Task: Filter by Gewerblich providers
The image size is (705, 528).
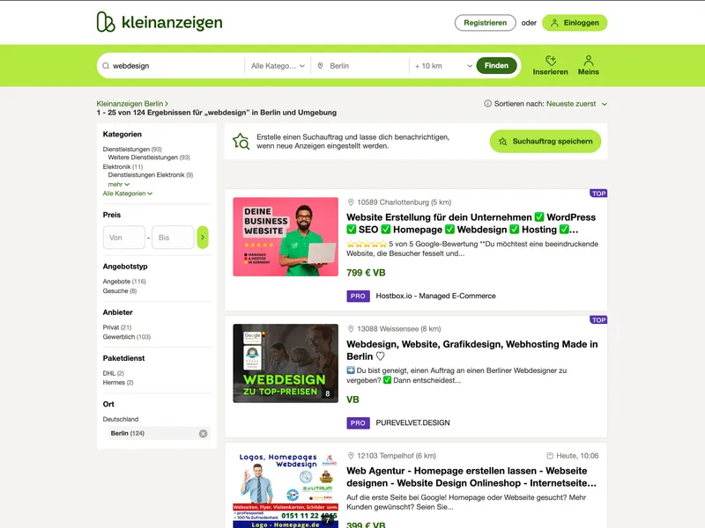Action: (126, 337)
